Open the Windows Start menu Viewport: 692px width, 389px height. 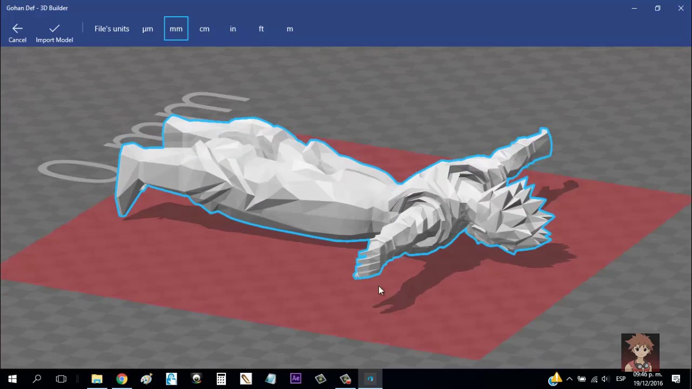coord(12,379)
